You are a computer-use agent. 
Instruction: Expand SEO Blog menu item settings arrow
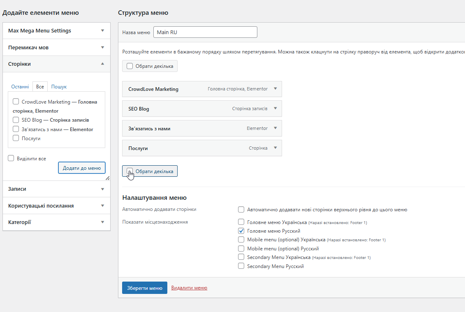[x=275, y=109]
